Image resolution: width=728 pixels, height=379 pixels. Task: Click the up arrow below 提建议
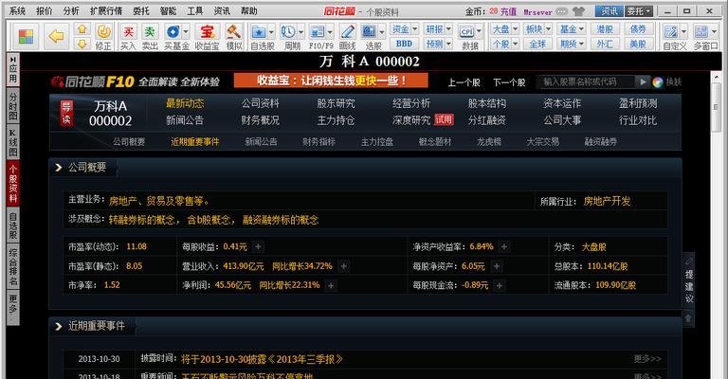click(x=688, y=318)
